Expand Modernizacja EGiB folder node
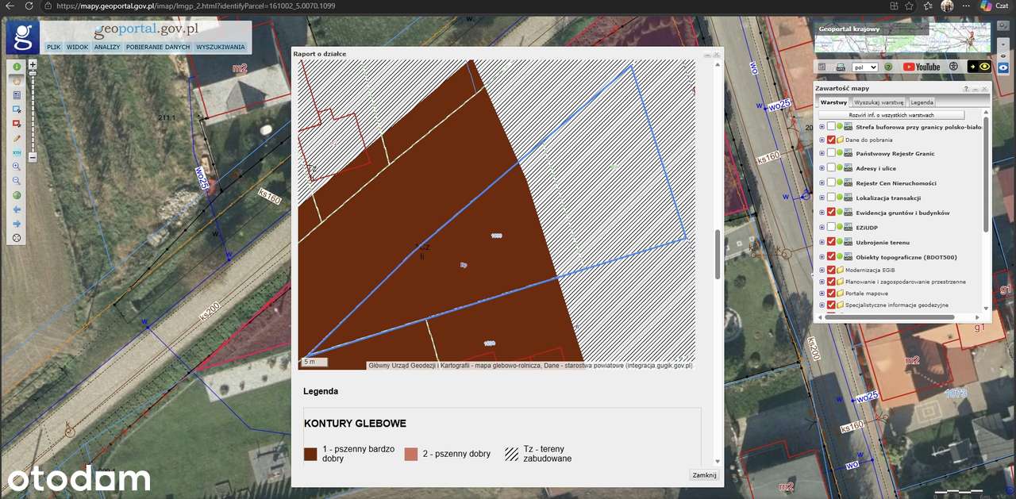 pos(822,270)
